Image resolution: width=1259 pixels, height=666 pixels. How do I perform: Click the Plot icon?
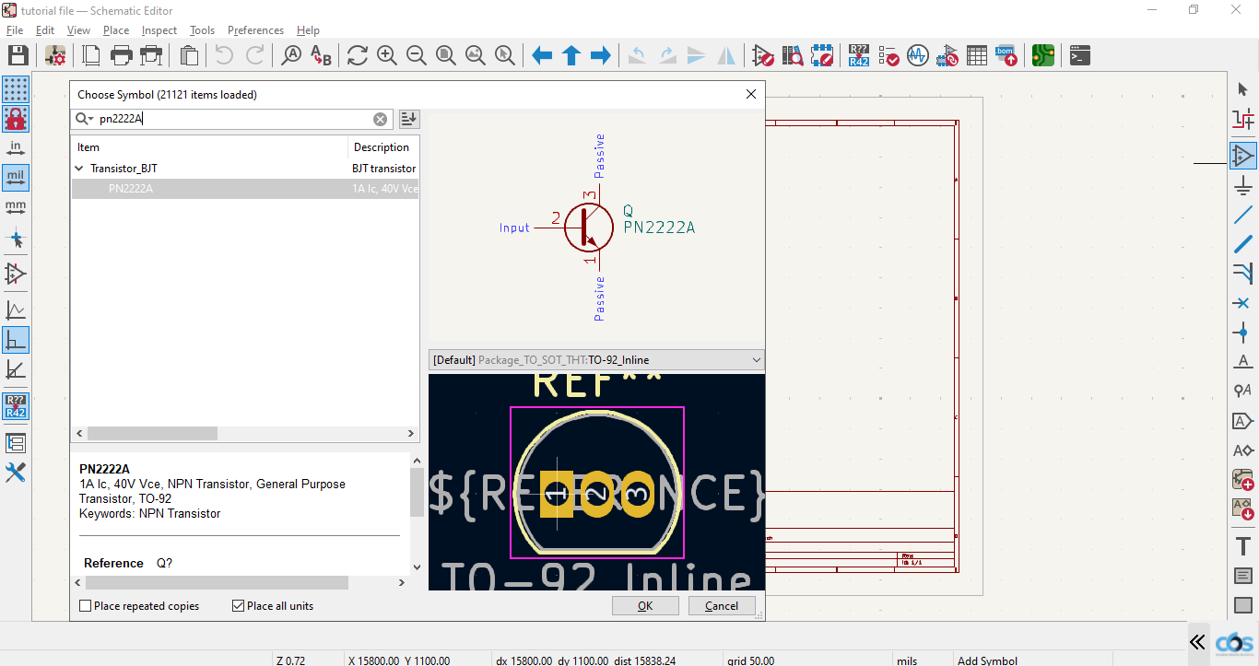[151, 55]
